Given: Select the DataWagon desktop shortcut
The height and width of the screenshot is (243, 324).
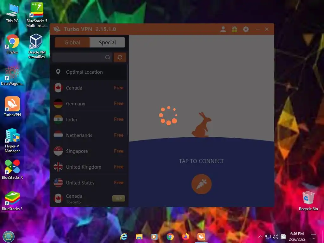Looking at the screenshot, I should [12, 76].
